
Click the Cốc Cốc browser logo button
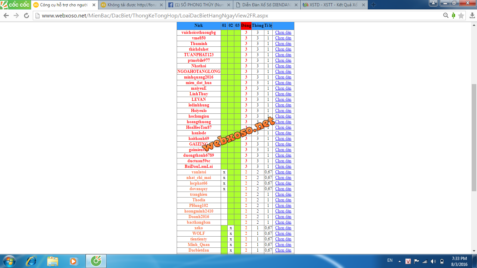pos(15,5)
